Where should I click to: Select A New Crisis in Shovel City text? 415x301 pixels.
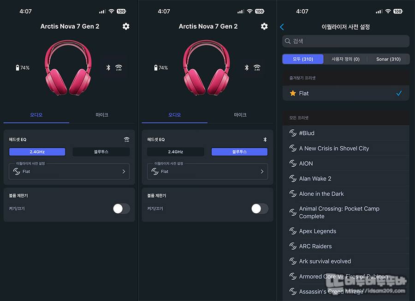point(334,148)
